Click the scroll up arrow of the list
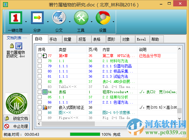 [x=179, y=49]
